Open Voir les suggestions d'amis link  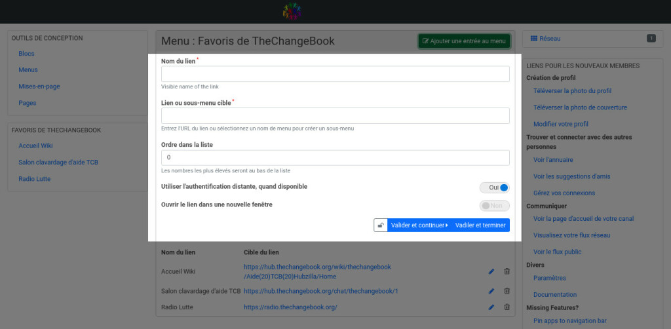571,176
